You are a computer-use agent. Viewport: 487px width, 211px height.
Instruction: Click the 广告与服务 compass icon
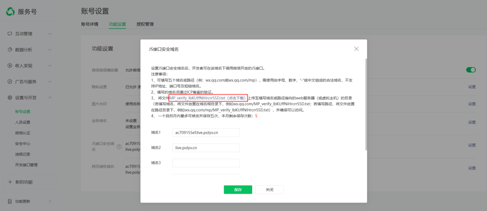[x=10, y=81]
